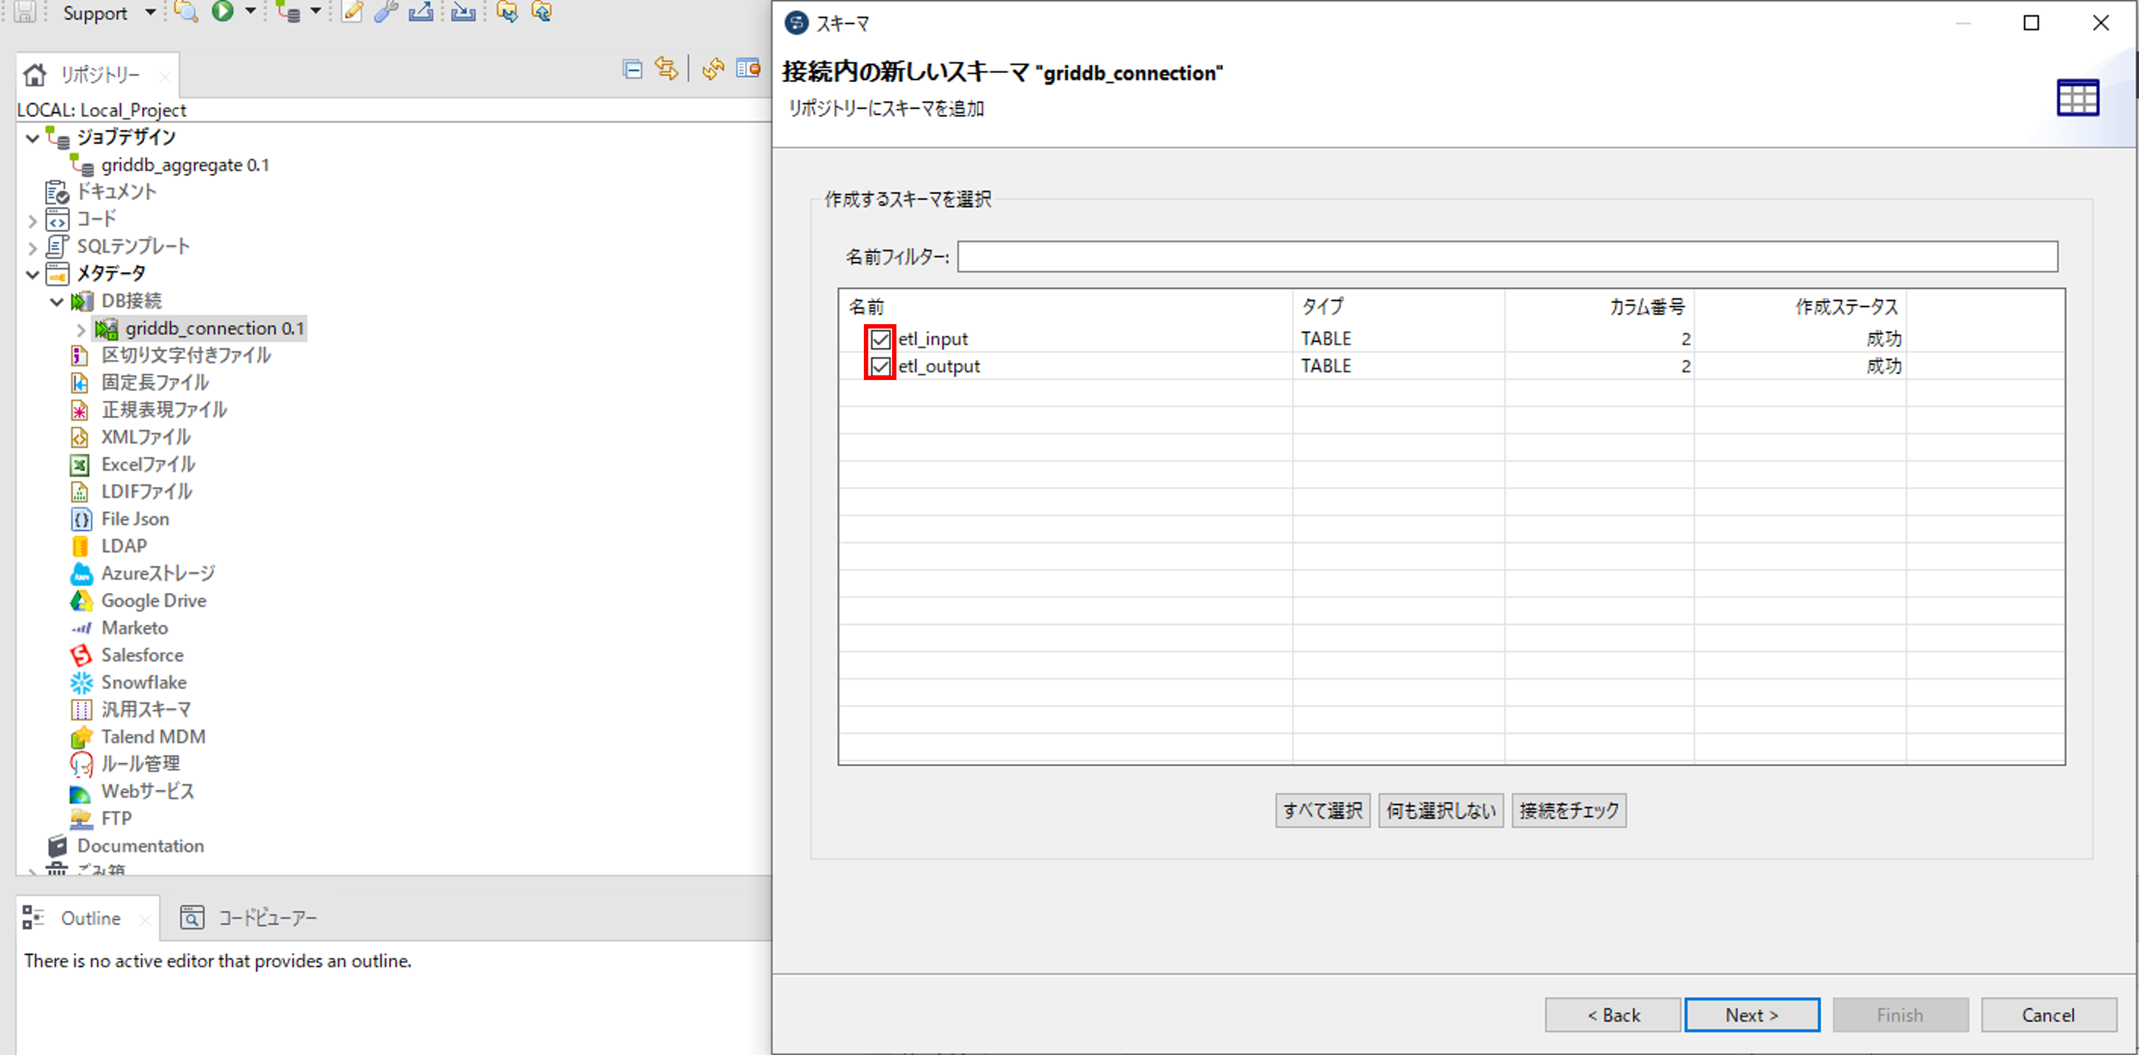Image resolution: width=2139 pixels, height=1055 pixels.
Task: Uncheck the etl_input checkbox
Action: [880, 339]
